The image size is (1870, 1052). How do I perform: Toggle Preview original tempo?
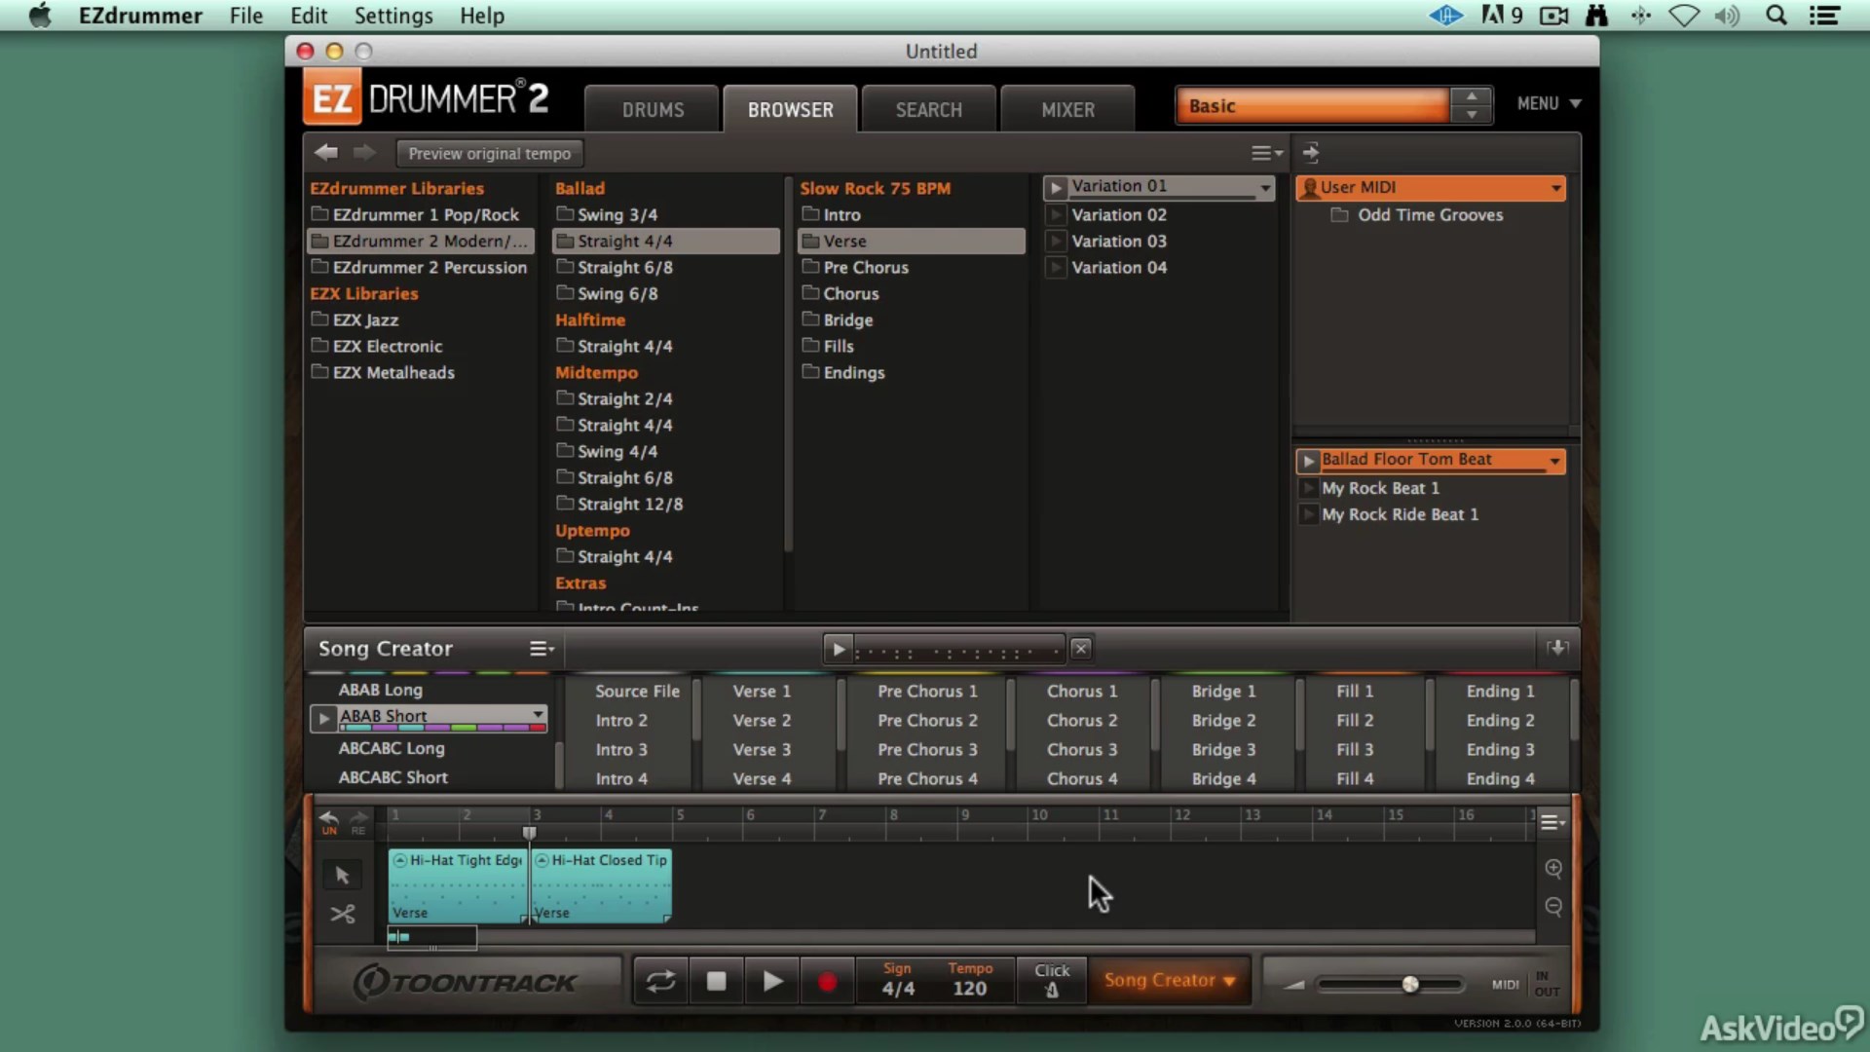pos(488,153)
